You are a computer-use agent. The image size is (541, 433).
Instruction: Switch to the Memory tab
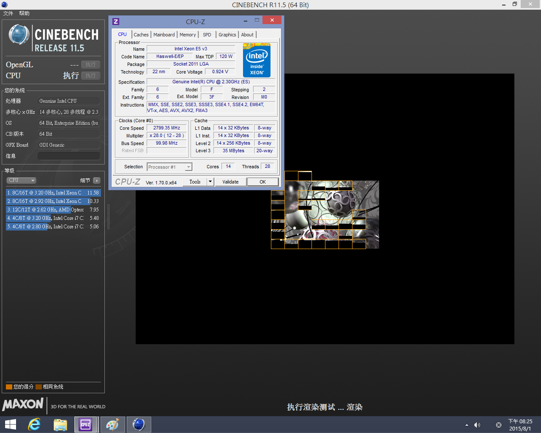tap(188, 35)
